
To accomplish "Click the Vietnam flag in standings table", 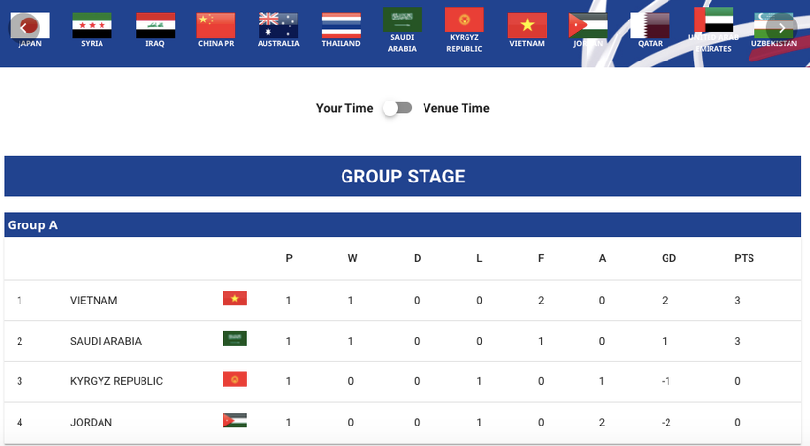I will tap(234, 299).
